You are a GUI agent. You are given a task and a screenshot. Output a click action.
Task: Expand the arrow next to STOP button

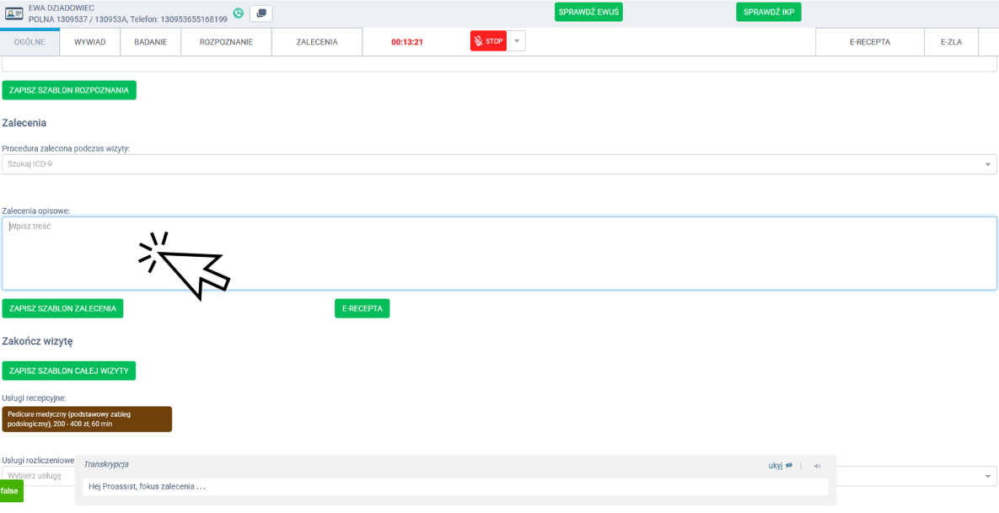pos(517,41)
